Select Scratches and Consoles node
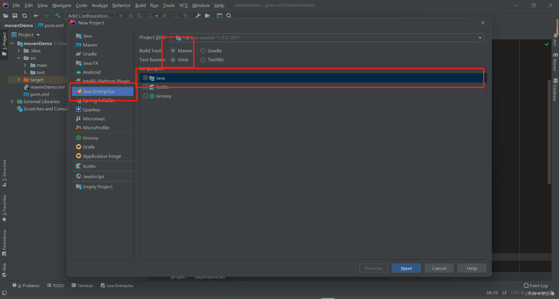 point(42,109)
